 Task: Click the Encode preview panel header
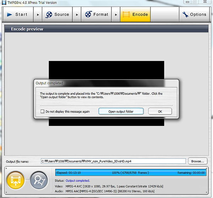point(106,29)
